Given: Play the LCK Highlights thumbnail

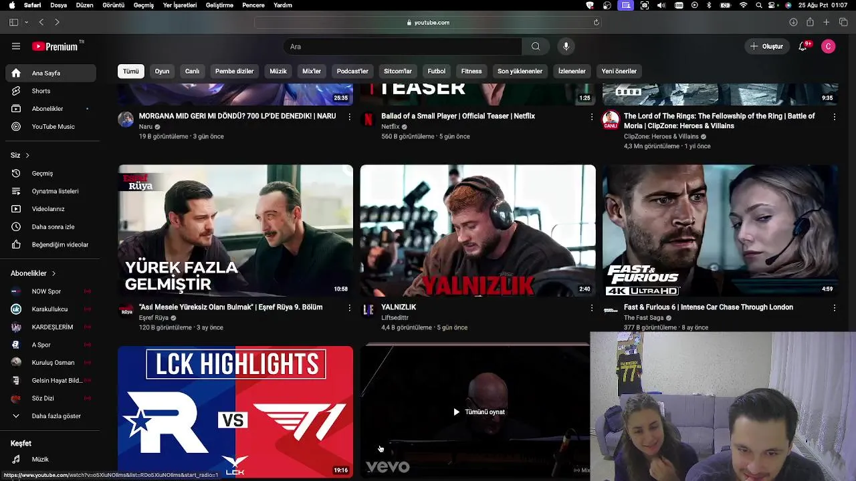Looking at the screenshot, I should 235,412.
